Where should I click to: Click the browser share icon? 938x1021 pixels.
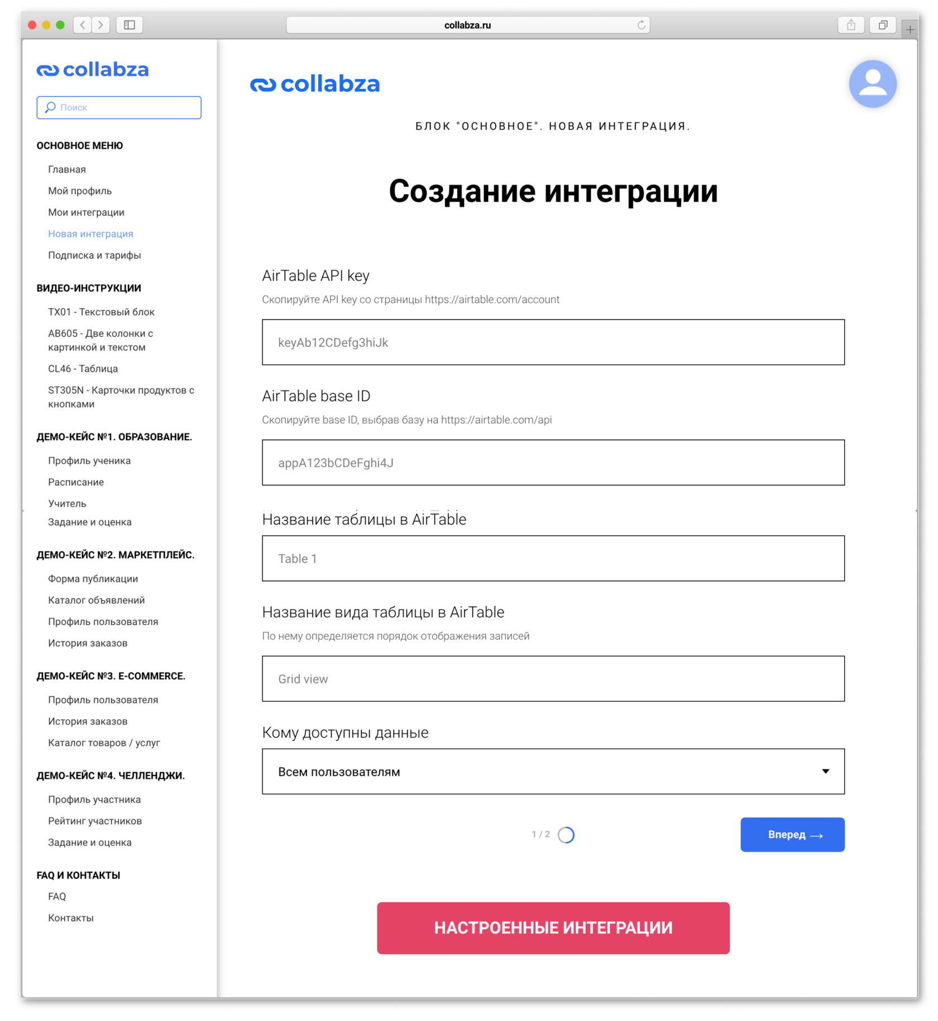click(851, 25)
